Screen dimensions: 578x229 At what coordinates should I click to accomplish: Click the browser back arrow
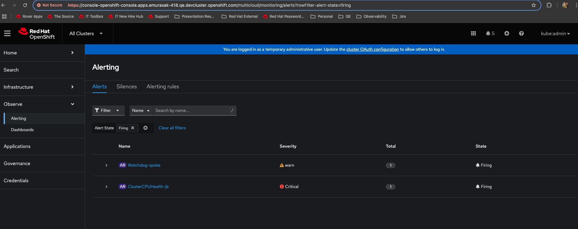point(3,5)
